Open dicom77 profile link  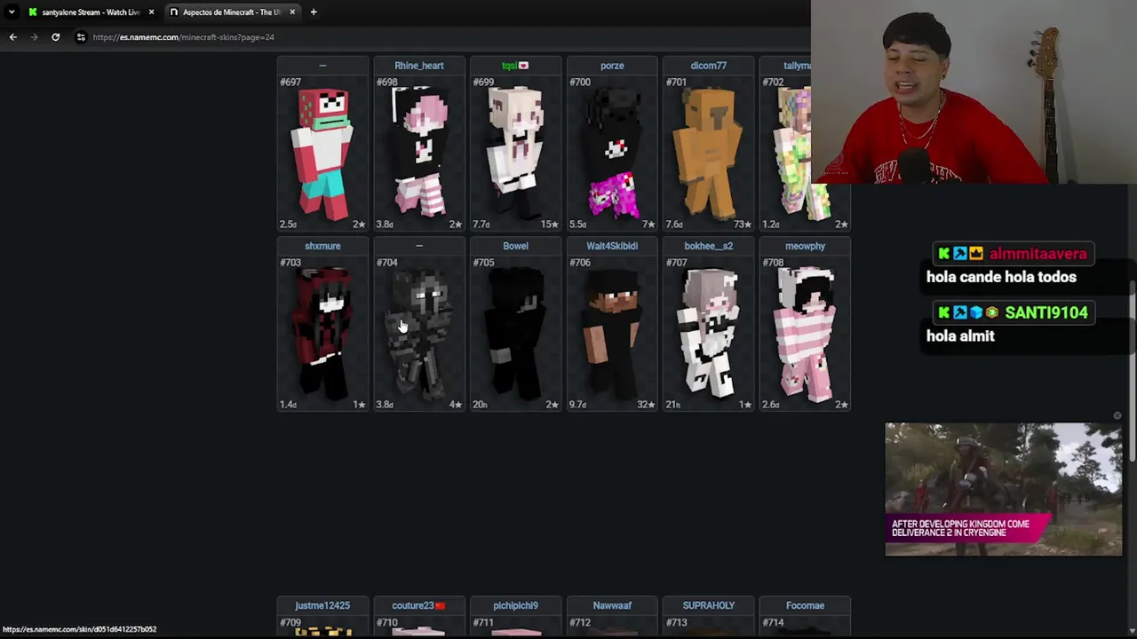(x=708, y=66)
